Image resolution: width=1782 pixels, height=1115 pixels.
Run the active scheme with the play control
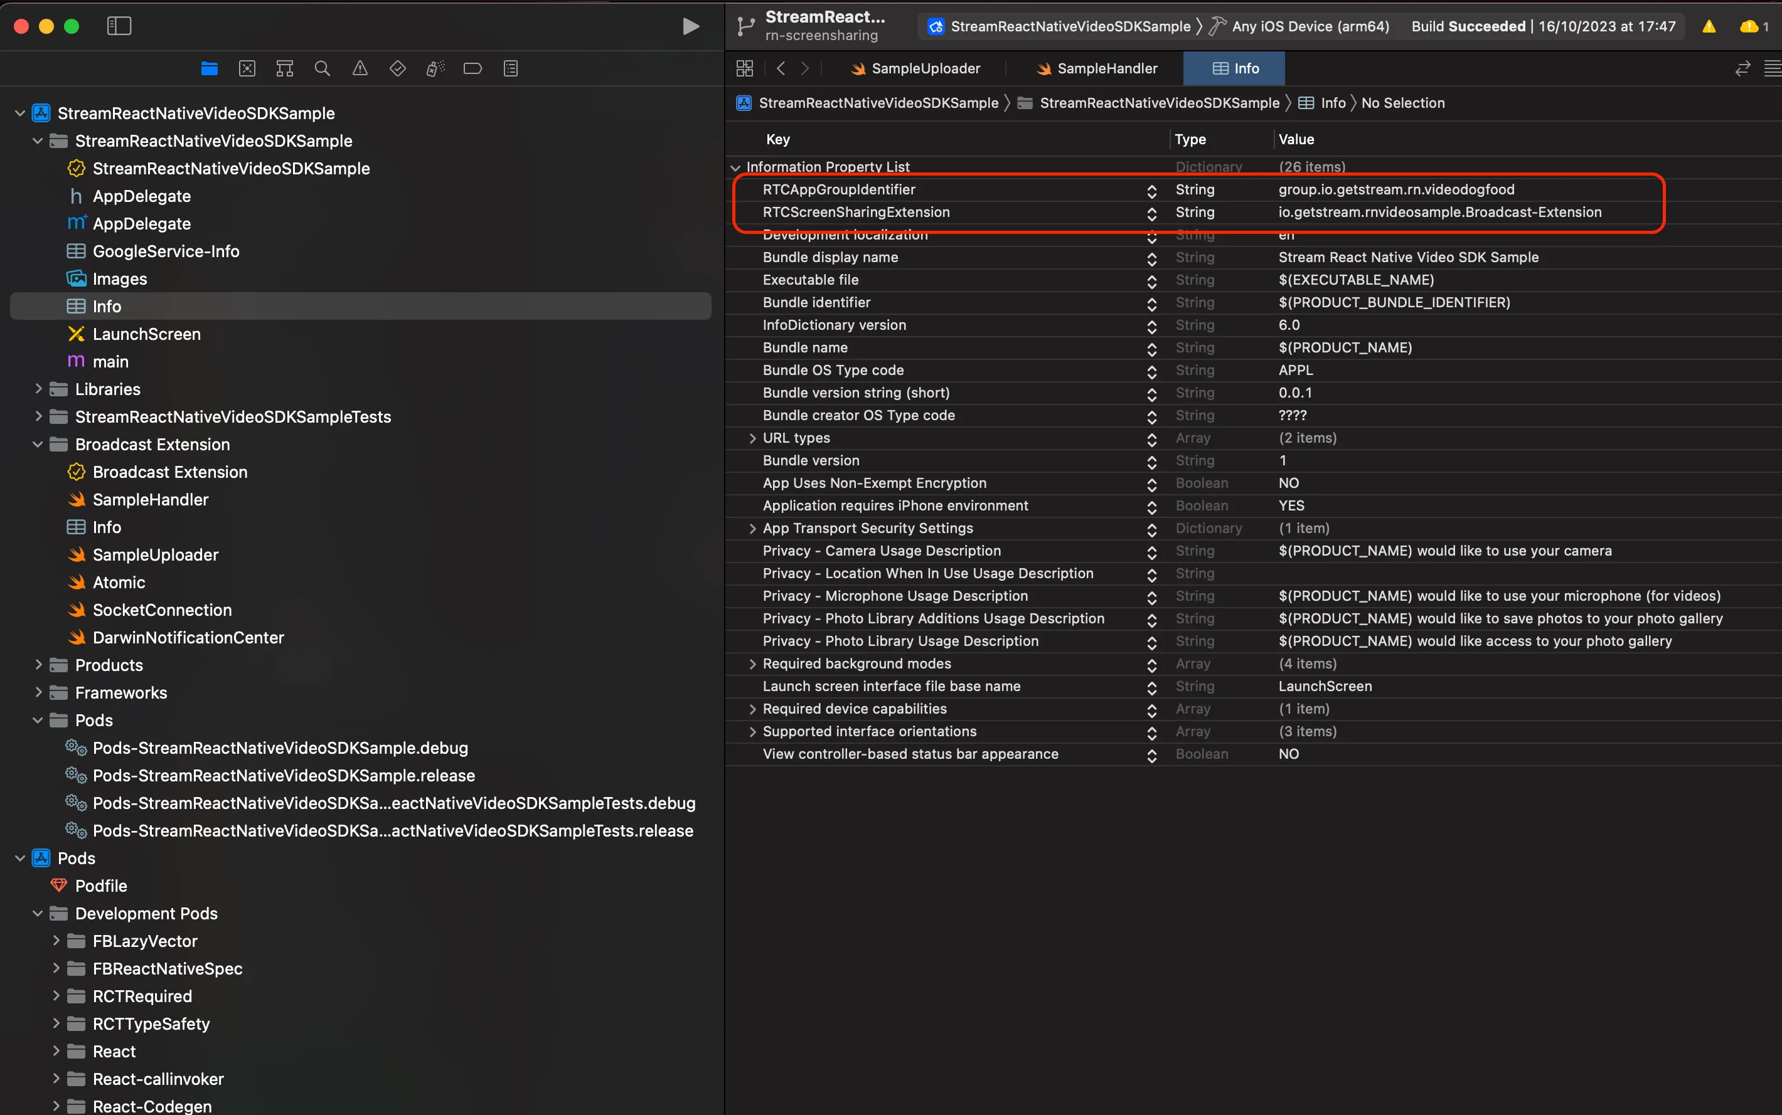[691, 26]
